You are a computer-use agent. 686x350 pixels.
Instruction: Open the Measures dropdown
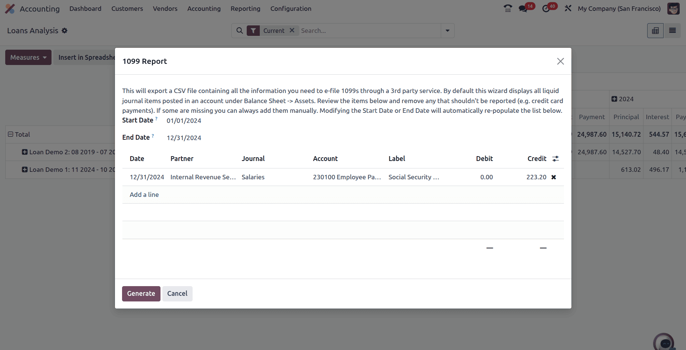click(28, 57)
